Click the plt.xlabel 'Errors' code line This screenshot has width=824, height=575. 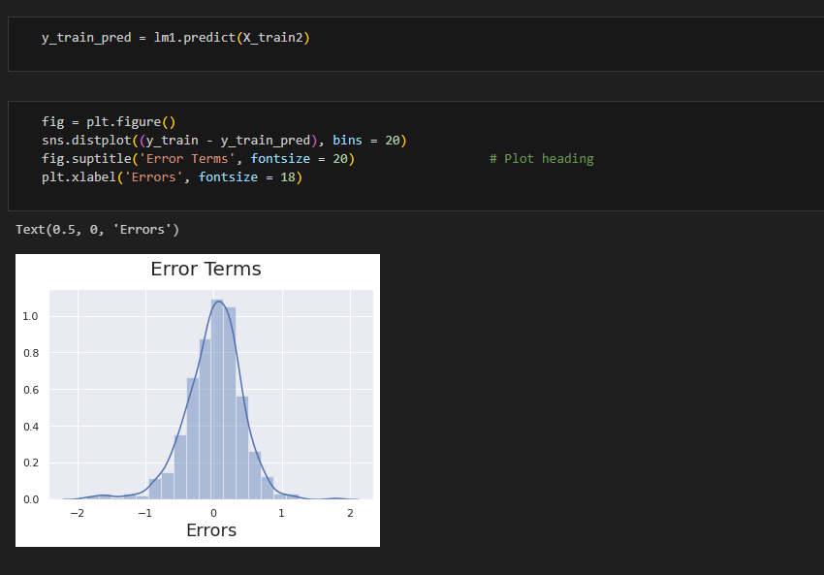[x=172, y=177]
